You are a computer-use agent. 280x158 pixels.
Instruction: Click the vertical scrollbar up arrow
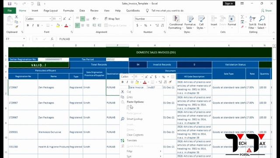[x=274, y=46]
